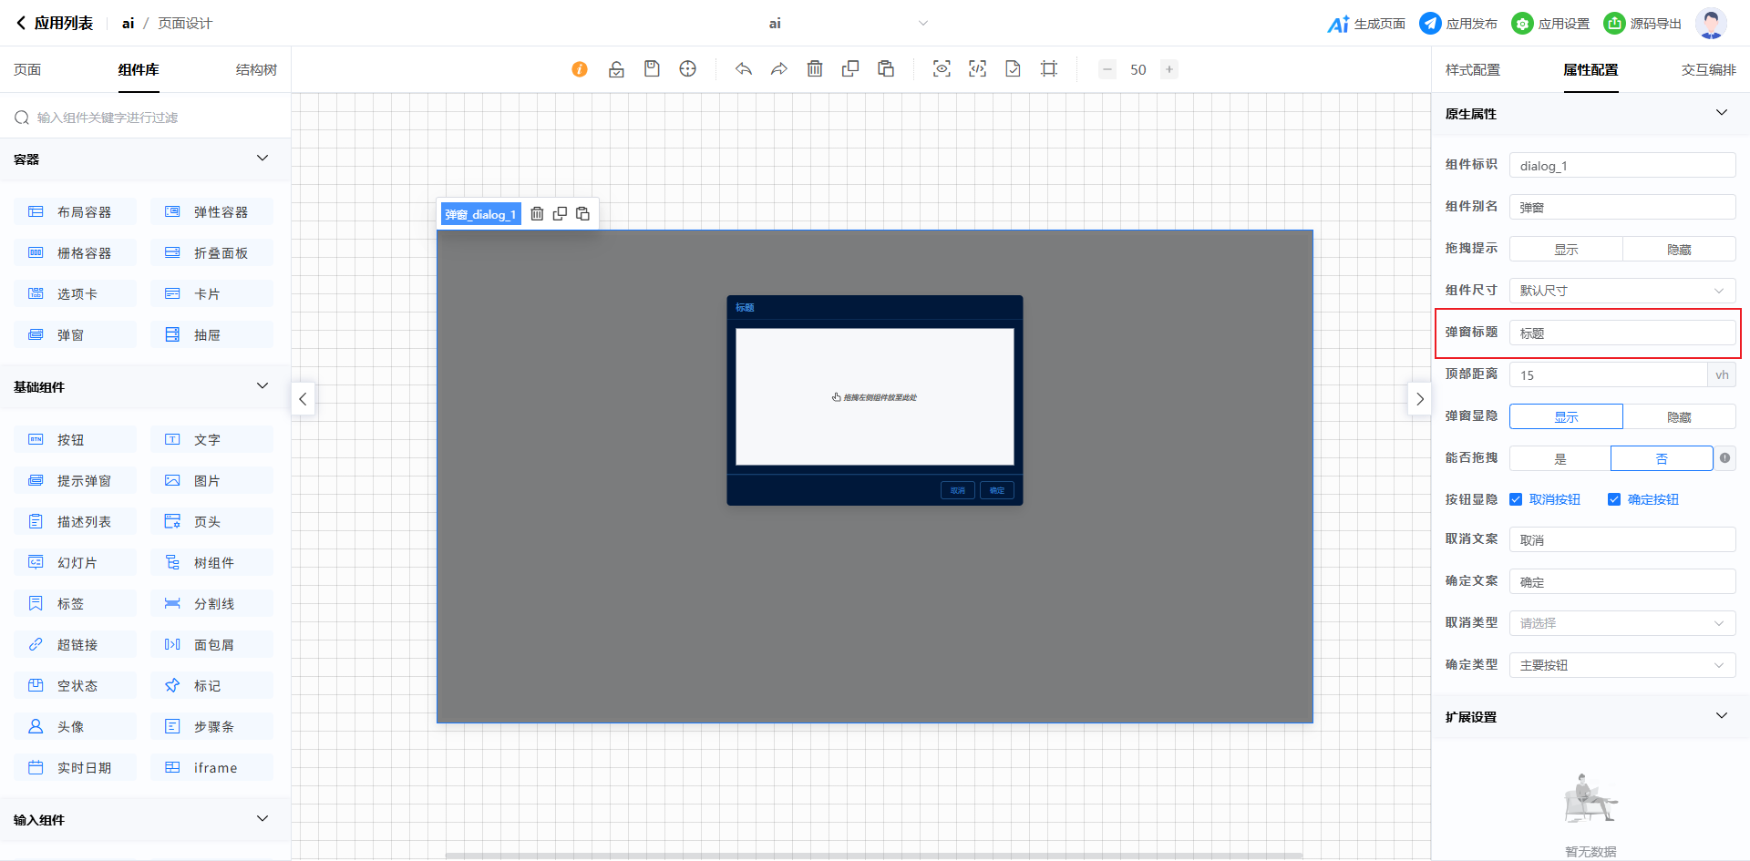Switch to the 样式配置 tab
Image resolution: width=1750 pixels, height=861 pixels.
pos(1472,70)
